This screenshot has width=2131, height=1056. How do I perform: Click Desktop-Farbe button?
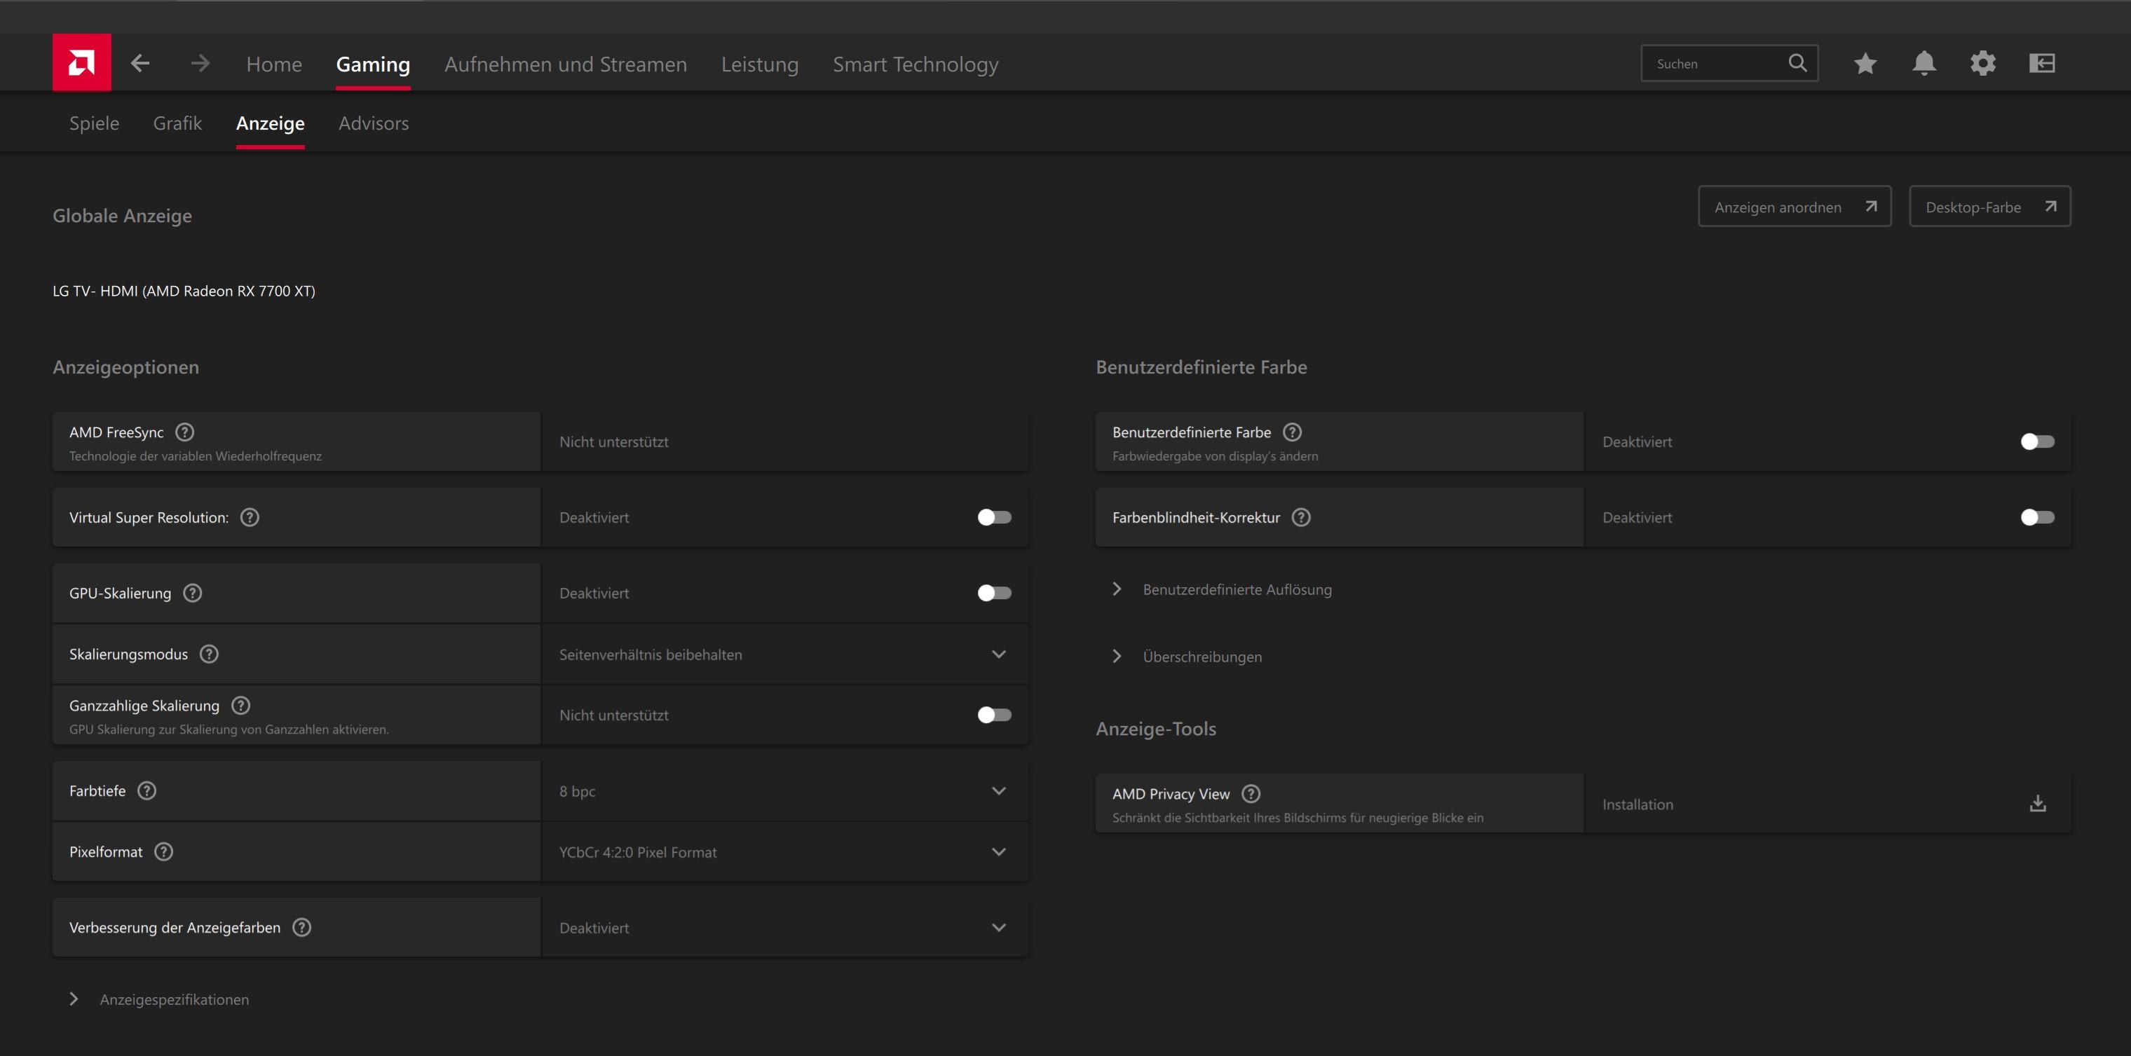[x=1989, y=206]
